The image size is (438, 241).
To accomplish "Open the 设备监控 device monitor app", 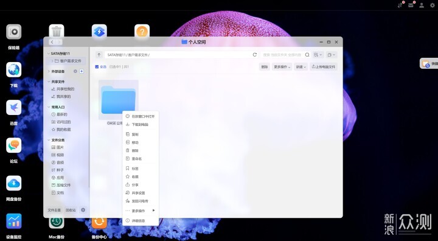I will (x=13, y=221).
